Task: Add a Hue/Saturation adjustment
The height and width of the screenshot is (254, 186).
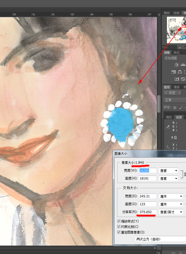Action: [x=174, y=72]
